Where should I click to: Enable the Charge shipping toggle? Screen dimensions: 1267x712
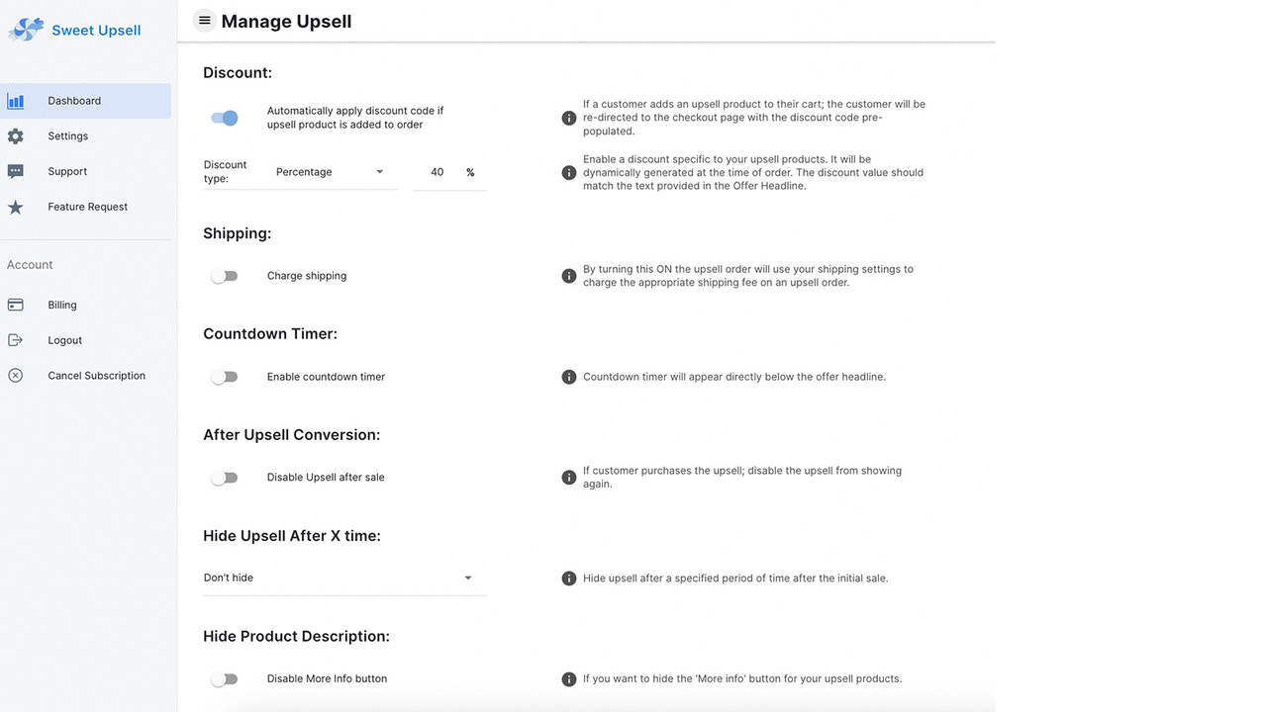tap(225, 275)
